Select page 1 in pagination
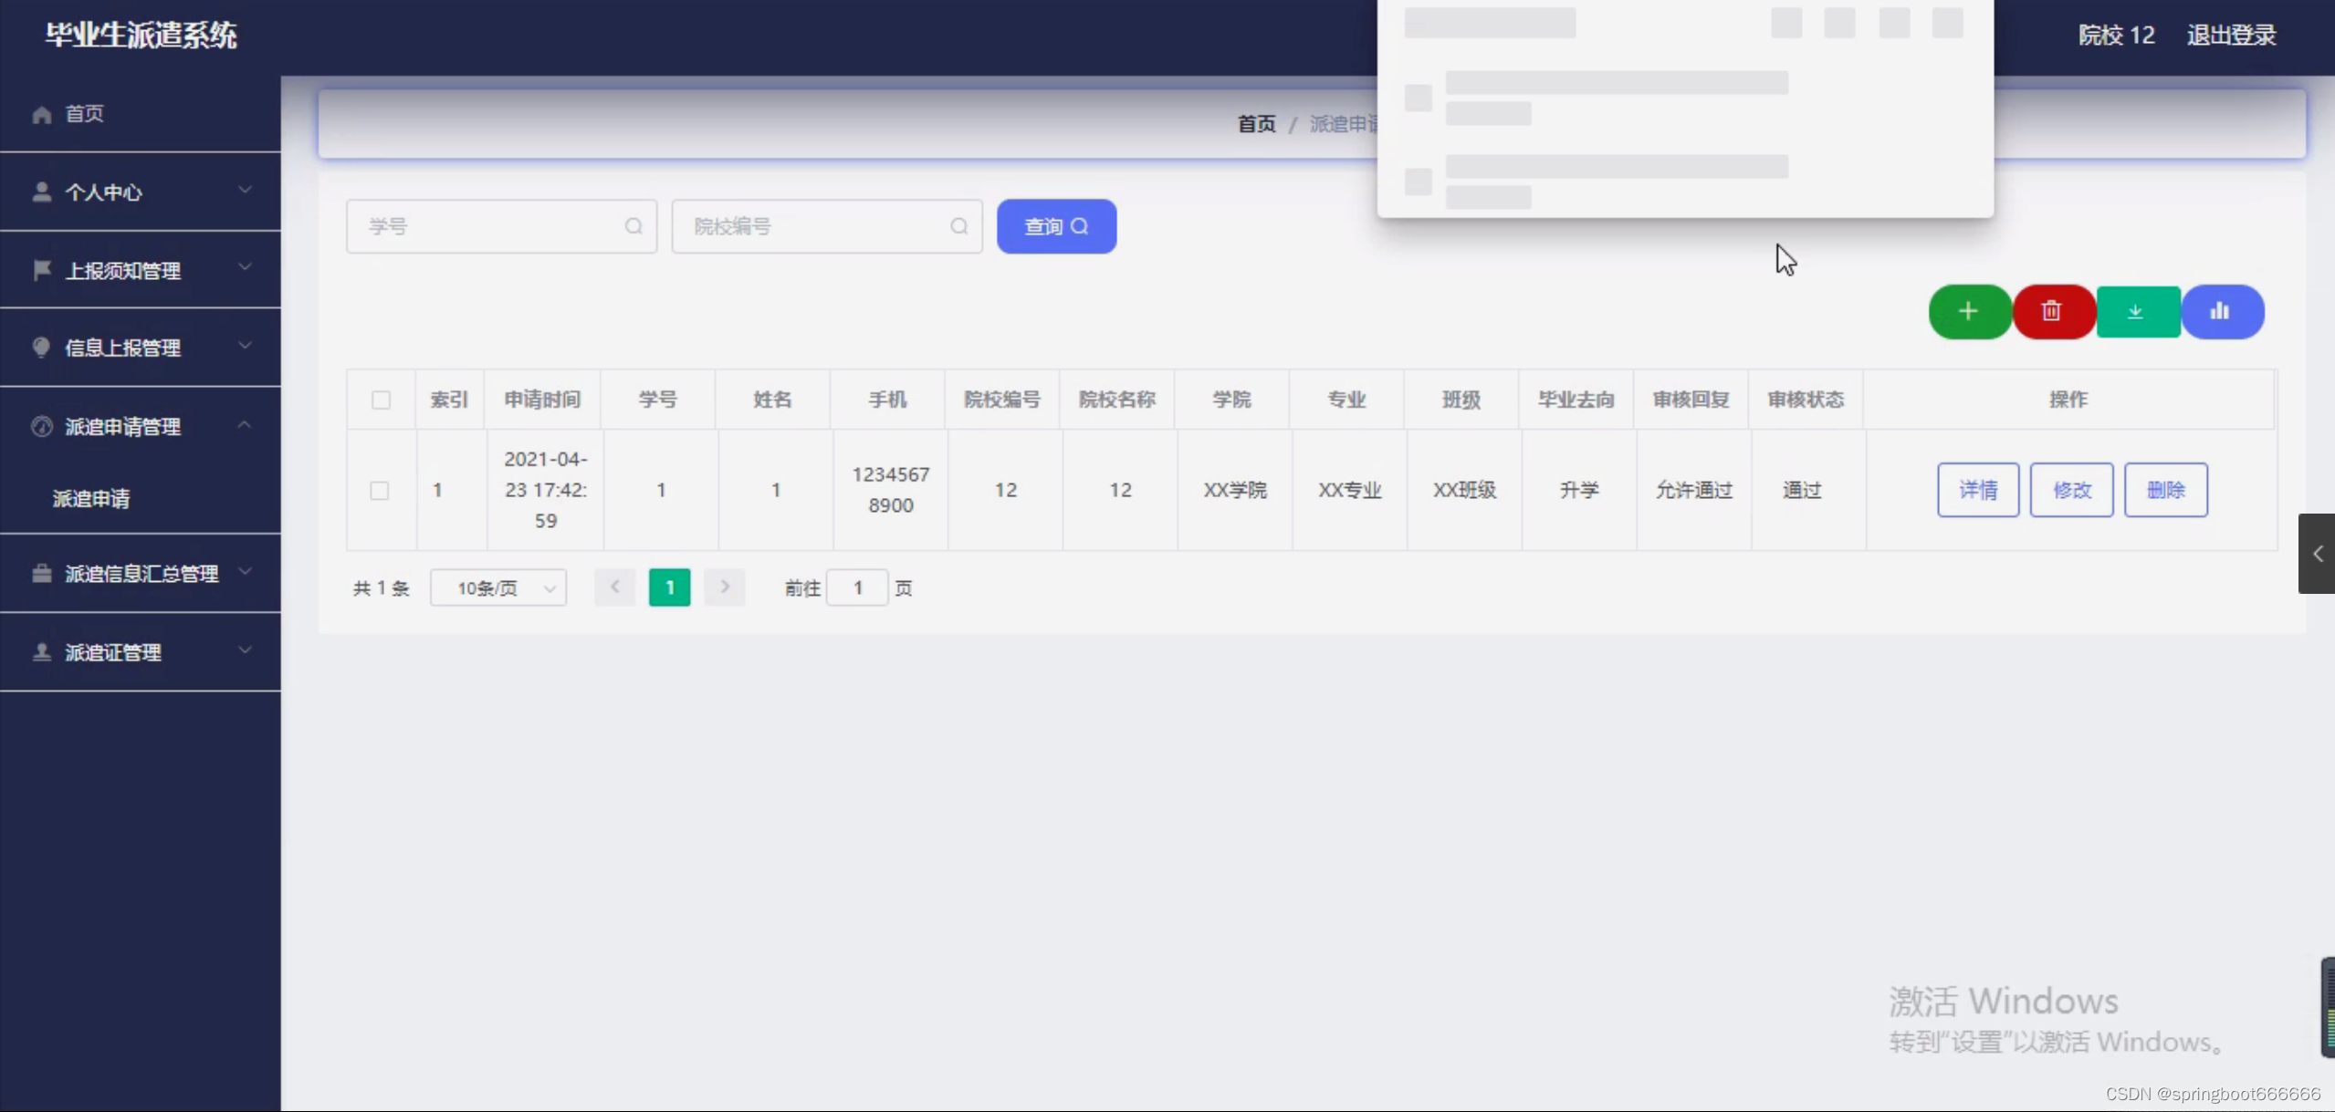2335x1112 pixels. [669, 587]
